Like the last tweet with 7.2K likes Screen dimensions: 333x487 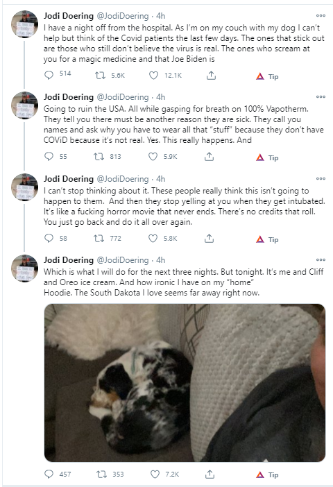pyautogui.click(x=155, y=475)
